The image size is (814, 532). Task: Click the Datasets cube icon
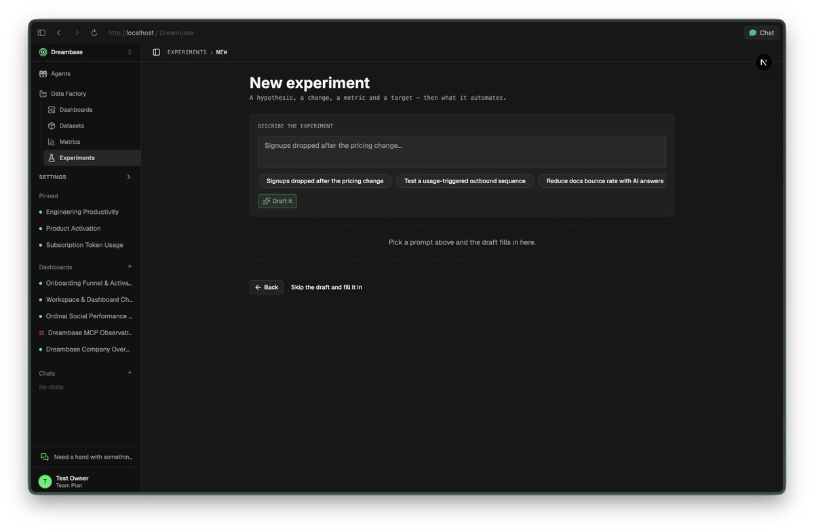coord(52,126)
